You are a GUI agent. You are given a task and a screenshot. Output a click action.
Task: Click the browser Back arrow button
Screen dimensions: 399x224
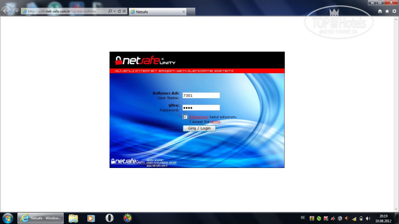click(6, 11)
